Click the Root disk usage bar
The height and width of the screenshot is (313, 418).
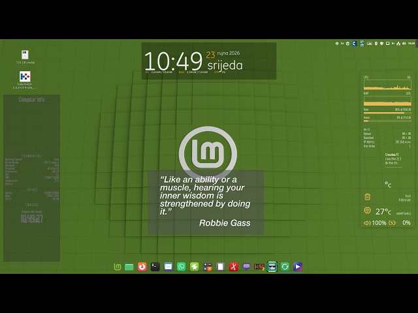pos(387,113)
